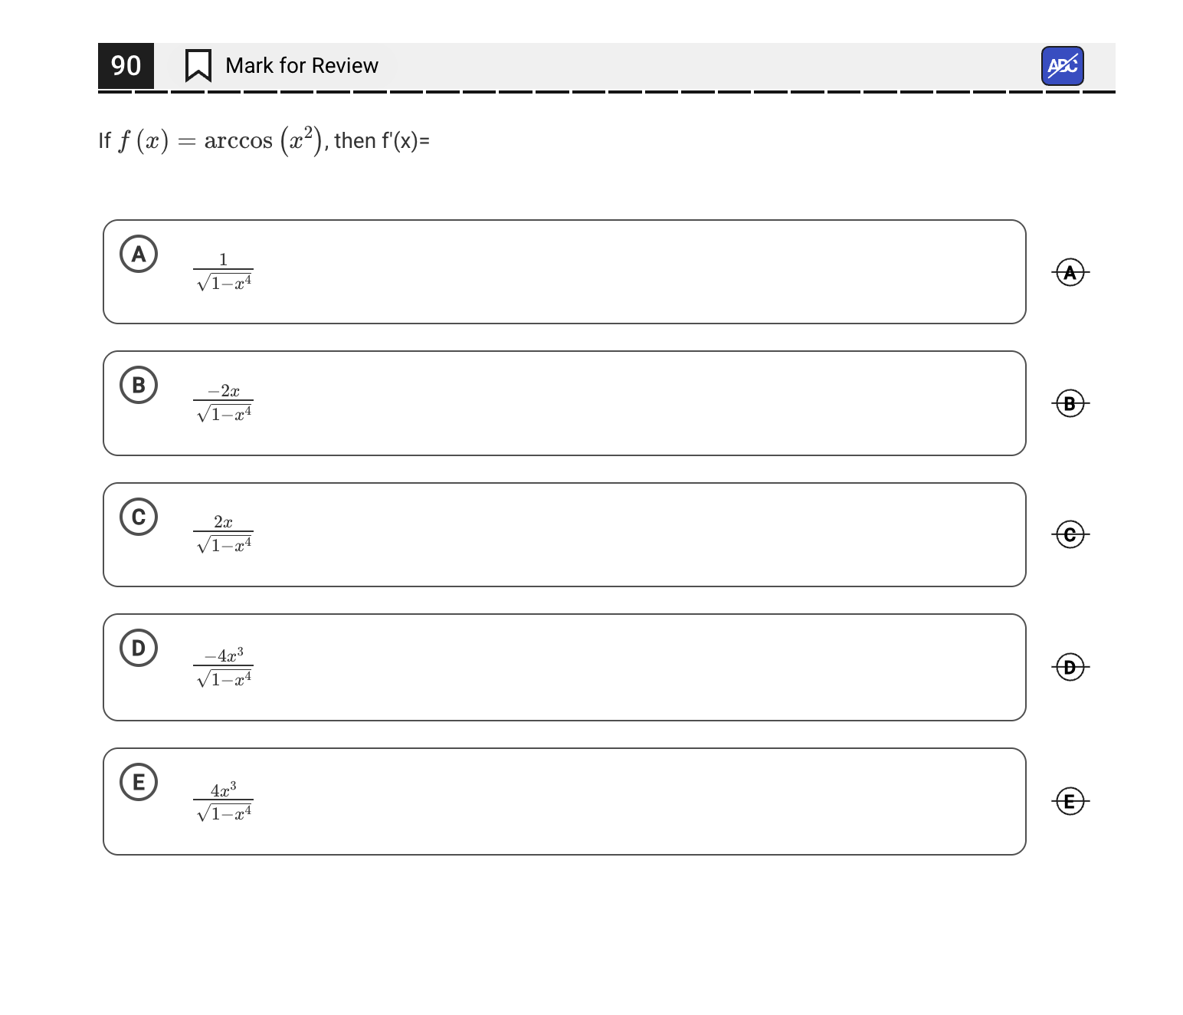
Task: Click the Mark for Review label
Action: point(301,66)
